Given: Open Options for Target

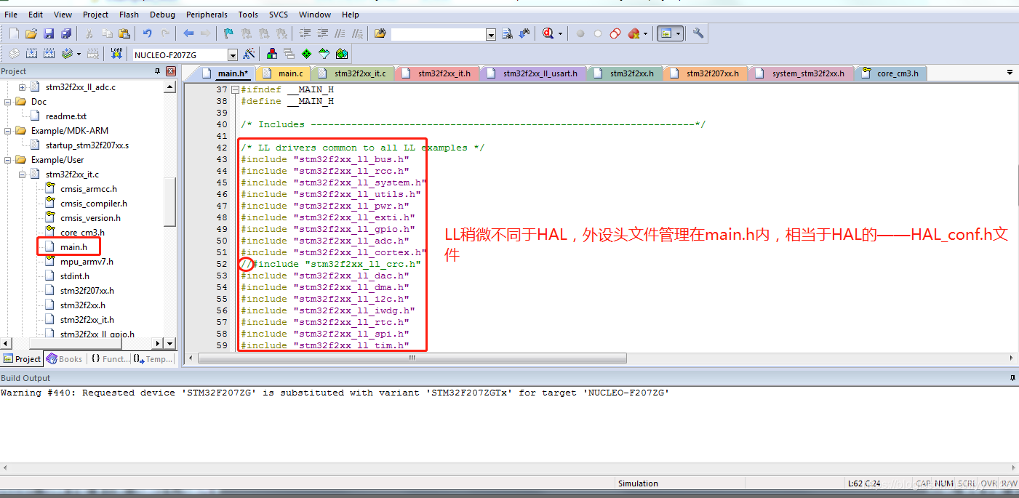Looking at the screenshot, I should [249, 54].
